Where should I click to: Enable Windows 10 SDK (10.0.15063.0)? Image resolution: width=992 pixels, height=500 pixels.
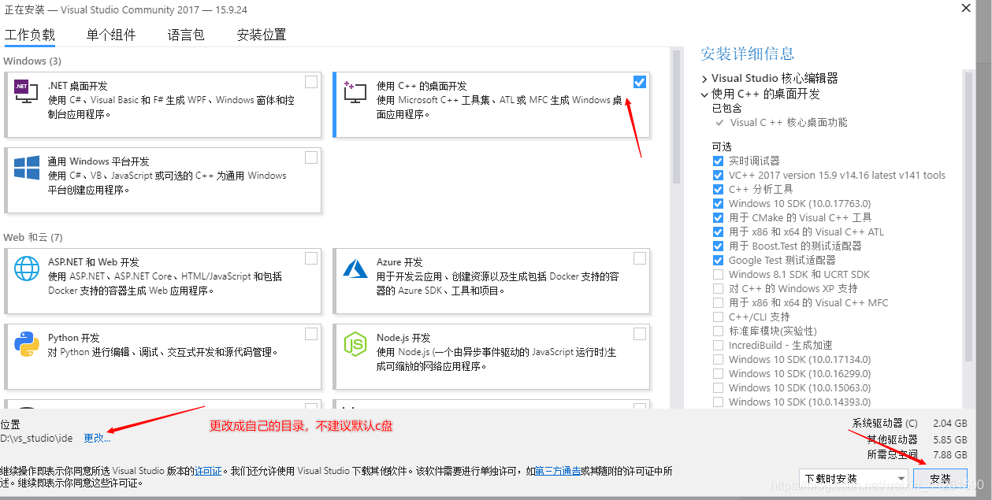tap(718, 387)
